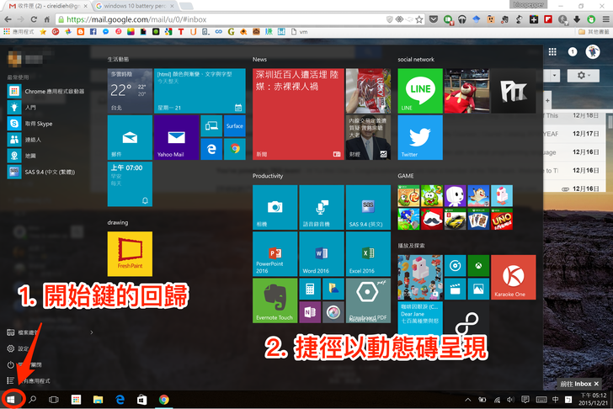Open the 其他書籤 bookmarks folder
The height and width of the screenshot is (409, 613).
[594, 32]
